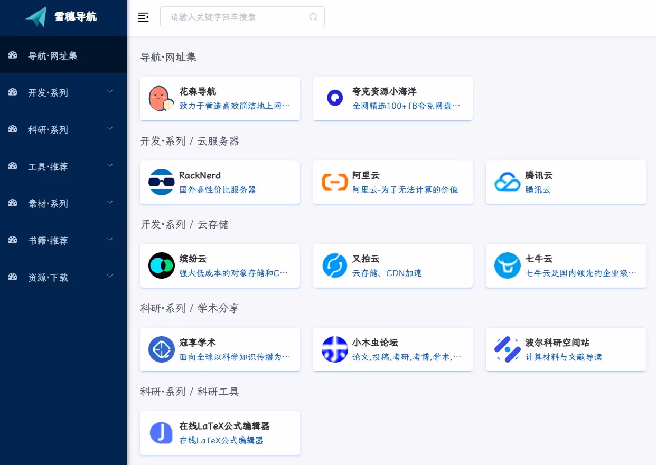This screenshot has width=656, height=465.
Task: Click dashboard icon beside 工具•推荐
Action: [13, 166]
